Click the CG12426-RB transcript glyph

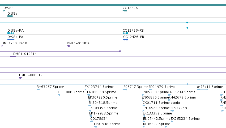(125, 33)
